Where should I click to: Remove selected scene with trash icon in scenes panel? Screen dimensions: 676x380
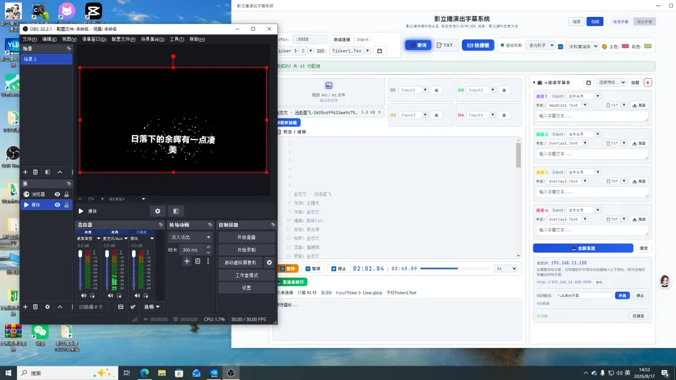pyautogui.click(x=35, y=172)
